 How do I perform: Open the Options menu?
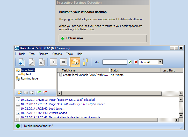click(57, 54)
